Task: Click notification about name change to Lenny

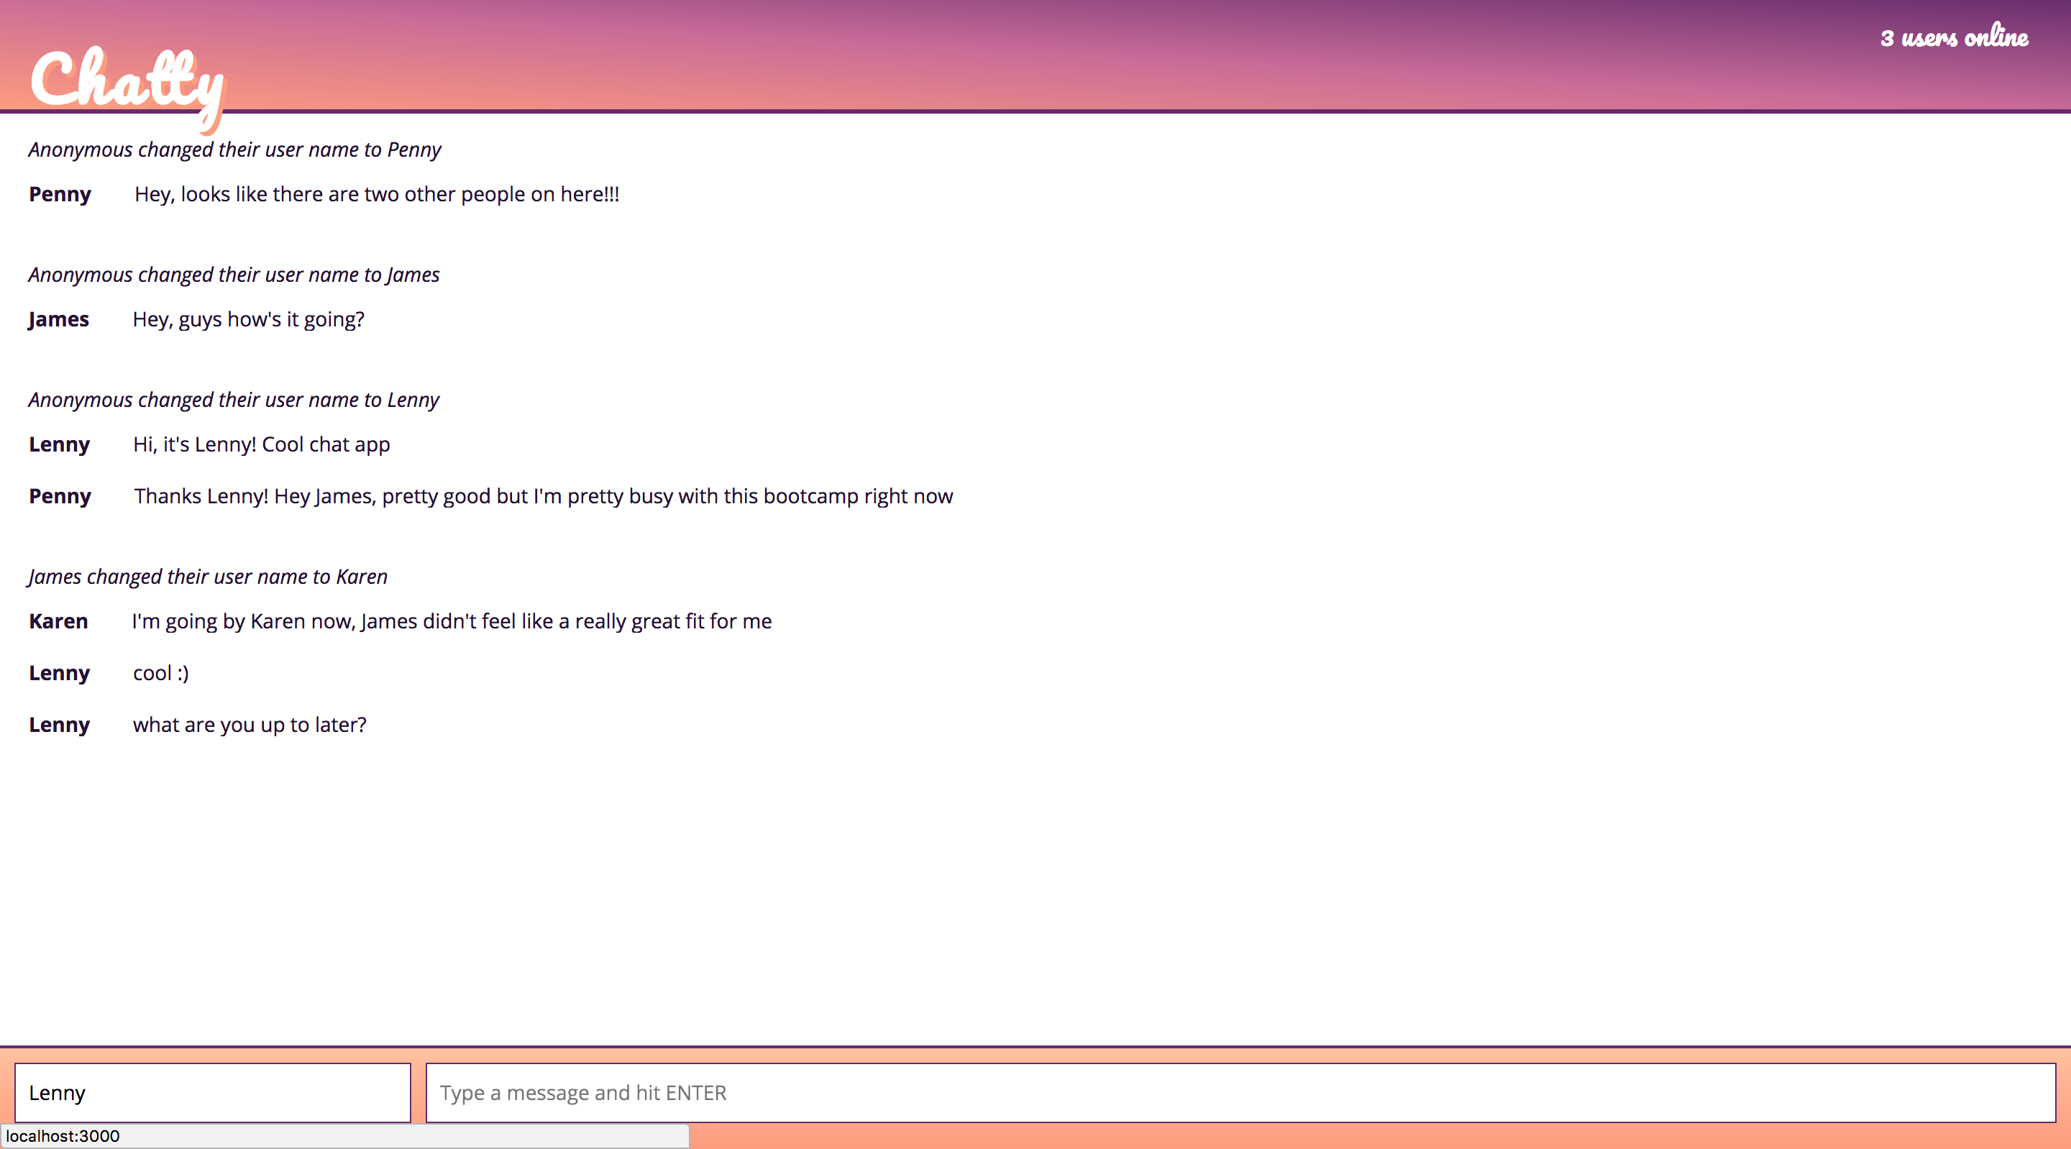Action: (x=234, y=400)
